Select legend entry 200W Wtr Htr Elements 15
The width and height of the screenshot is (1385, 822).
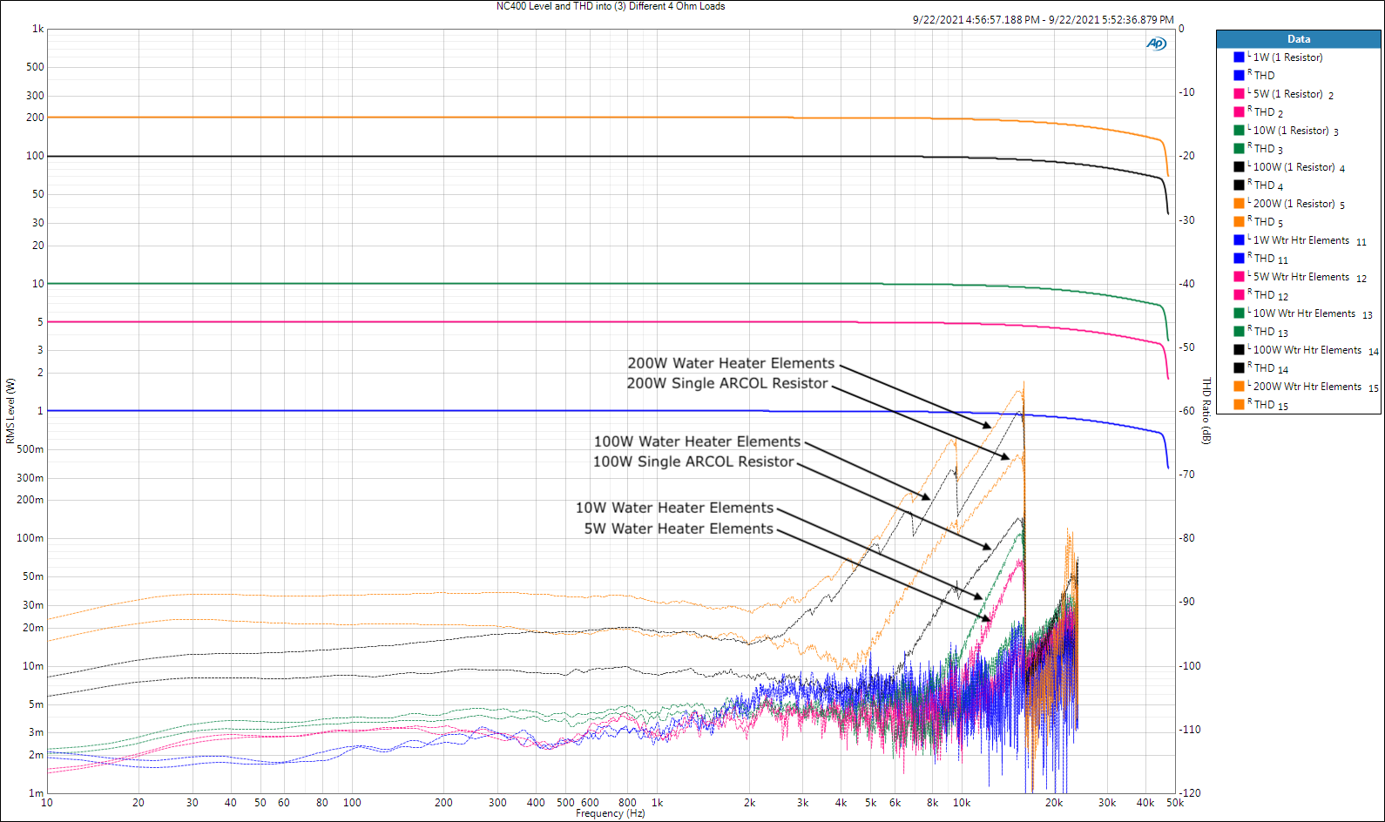click(1314, 387)
